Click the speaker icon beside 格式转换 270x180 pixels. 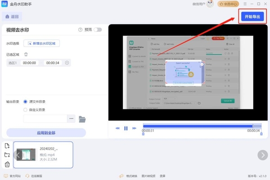tap(121, 176)
